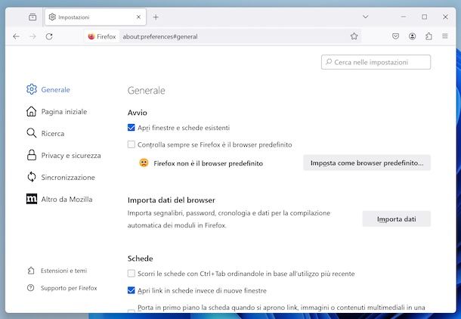This screenshot has width=461, height=319.
Task: Minimize the Firefox window
Action: click(x=404, y=17)
